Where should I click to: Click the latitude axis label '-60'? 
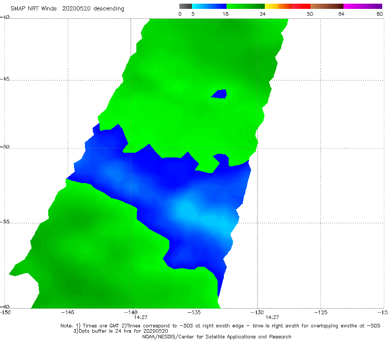(5, 307)
